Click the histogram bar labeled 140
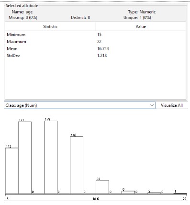 (77, 165)
